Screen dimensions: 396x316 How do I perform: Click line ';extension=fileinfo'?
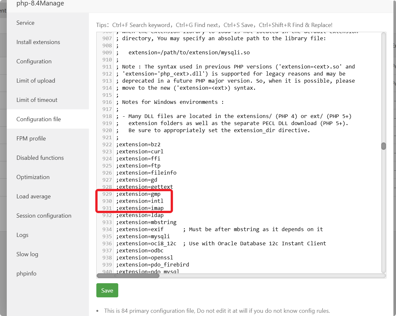click(146, 173)
